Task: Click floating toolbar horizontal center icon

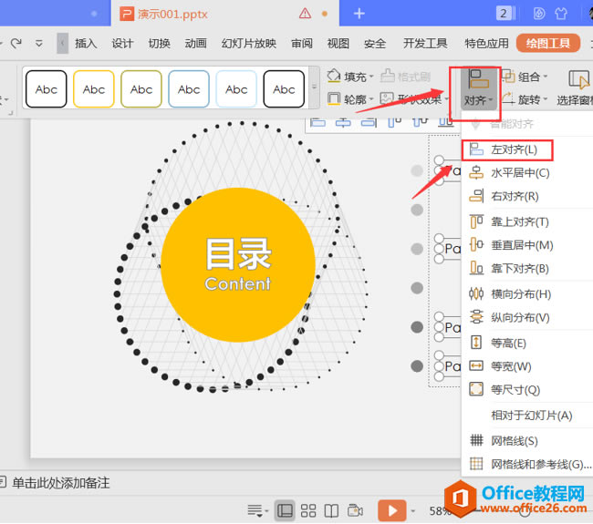Action: click(x=343, y=122)
